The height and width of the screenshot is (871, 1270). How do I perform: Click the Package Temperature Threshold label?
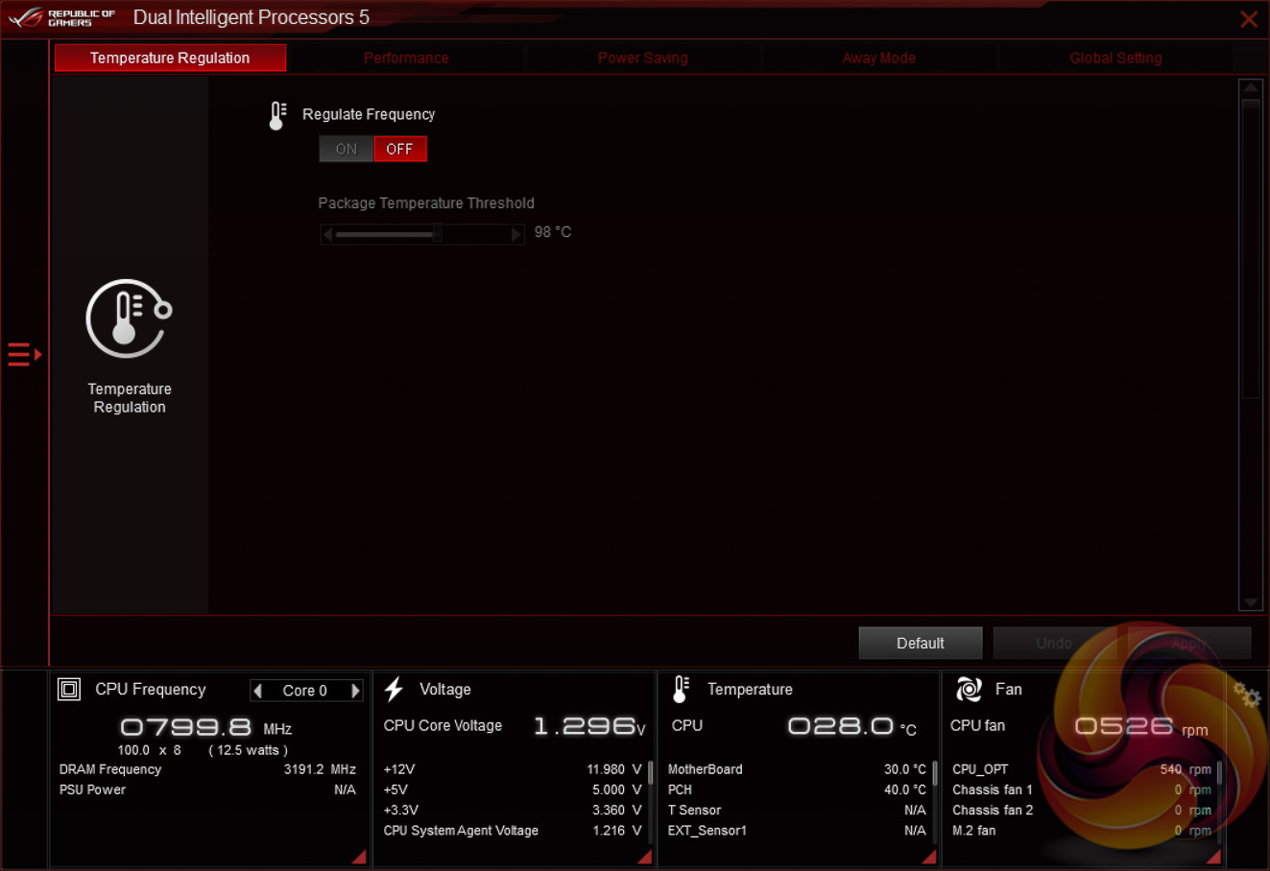(x=426, y=203)
